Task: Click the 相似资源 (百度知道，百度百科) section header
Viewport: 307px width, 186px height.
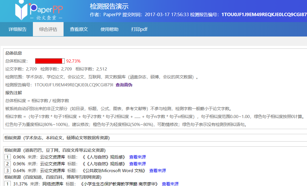Action: click(x=53, y=177)
